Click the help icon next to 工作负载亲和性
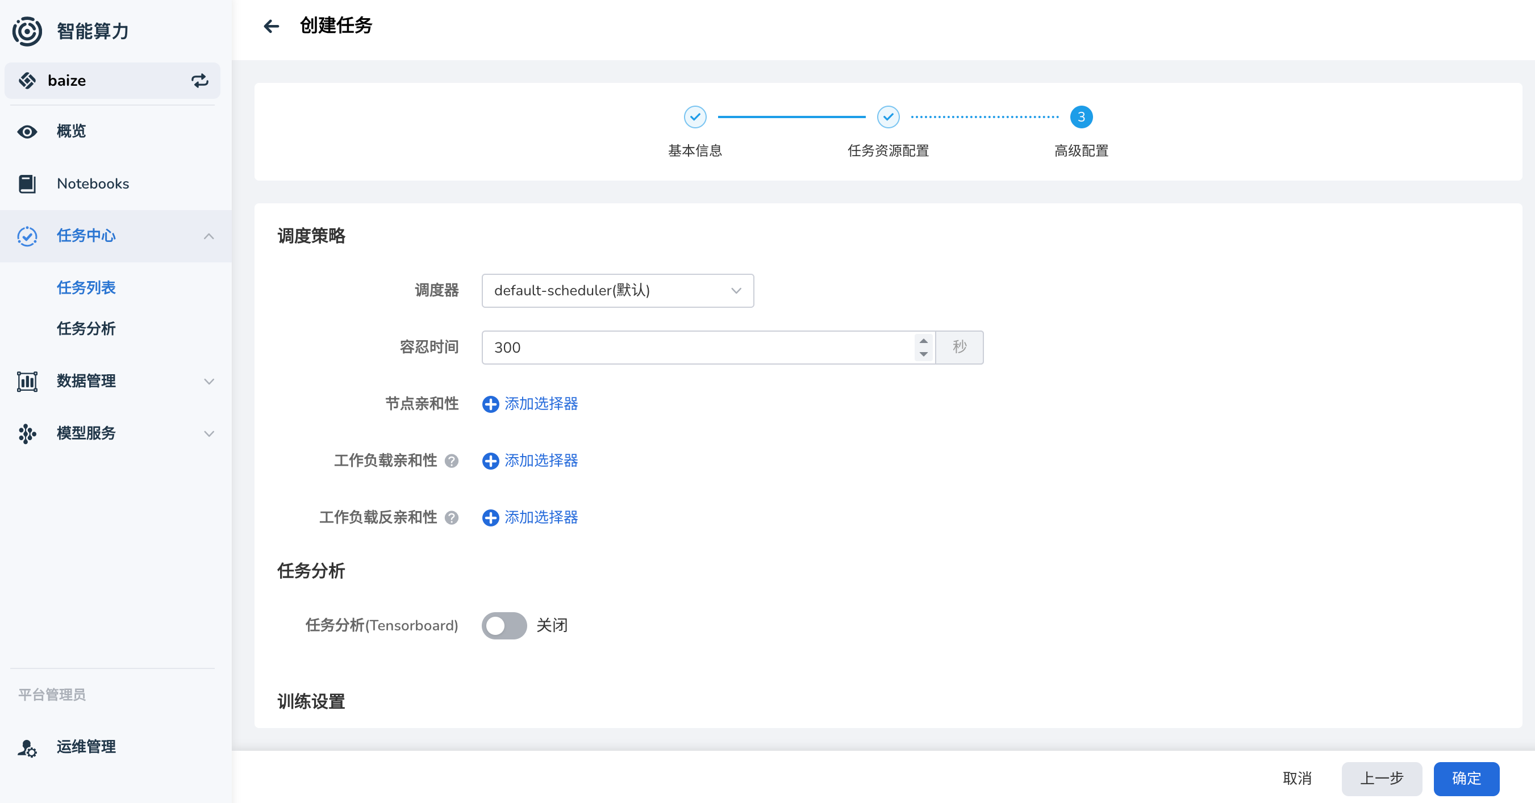The height and width of the screenshot is (803, 1535). (x=452, y=461)
